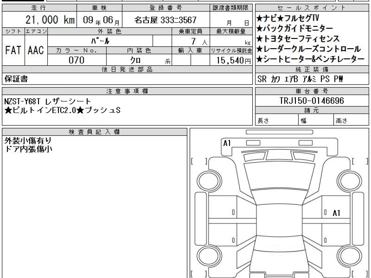The image size is (371, 278).
Task: Click the ★ナビ★フルセグTV line
Action: tap(288, 18)
